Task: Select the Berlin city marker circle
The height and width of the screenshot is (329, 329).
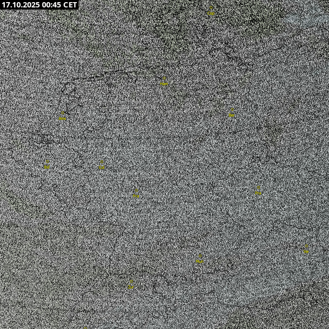Action: (232, 110)
